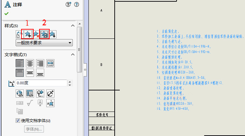Viewport: 245px width, 136px height.
Task: Select note line 13 表面发黑处理
Action: pos(170,93)
